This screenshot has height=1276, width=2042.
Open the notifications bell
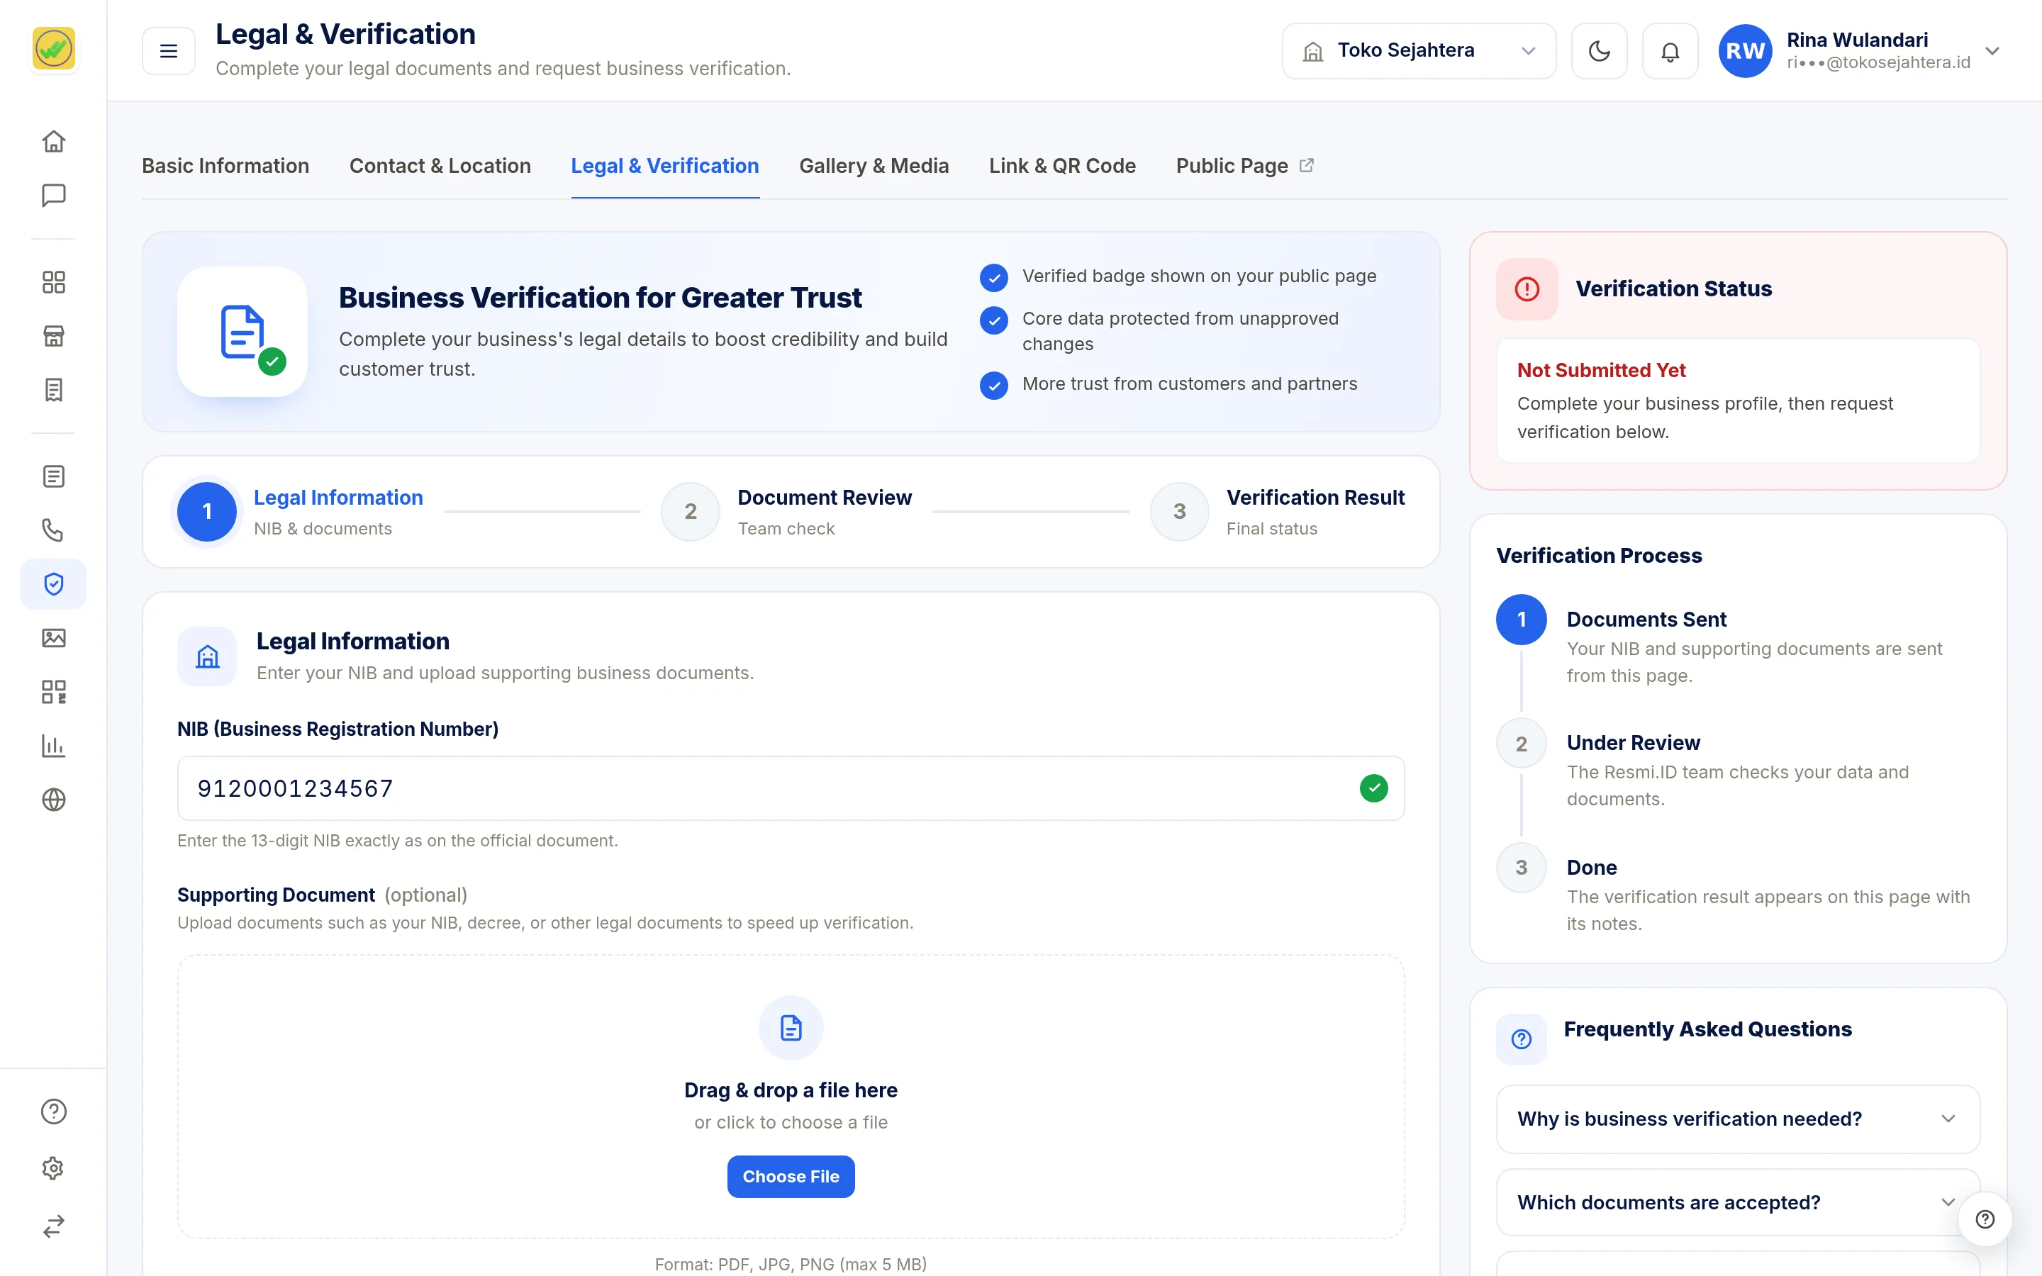(x=1670, y=50)
